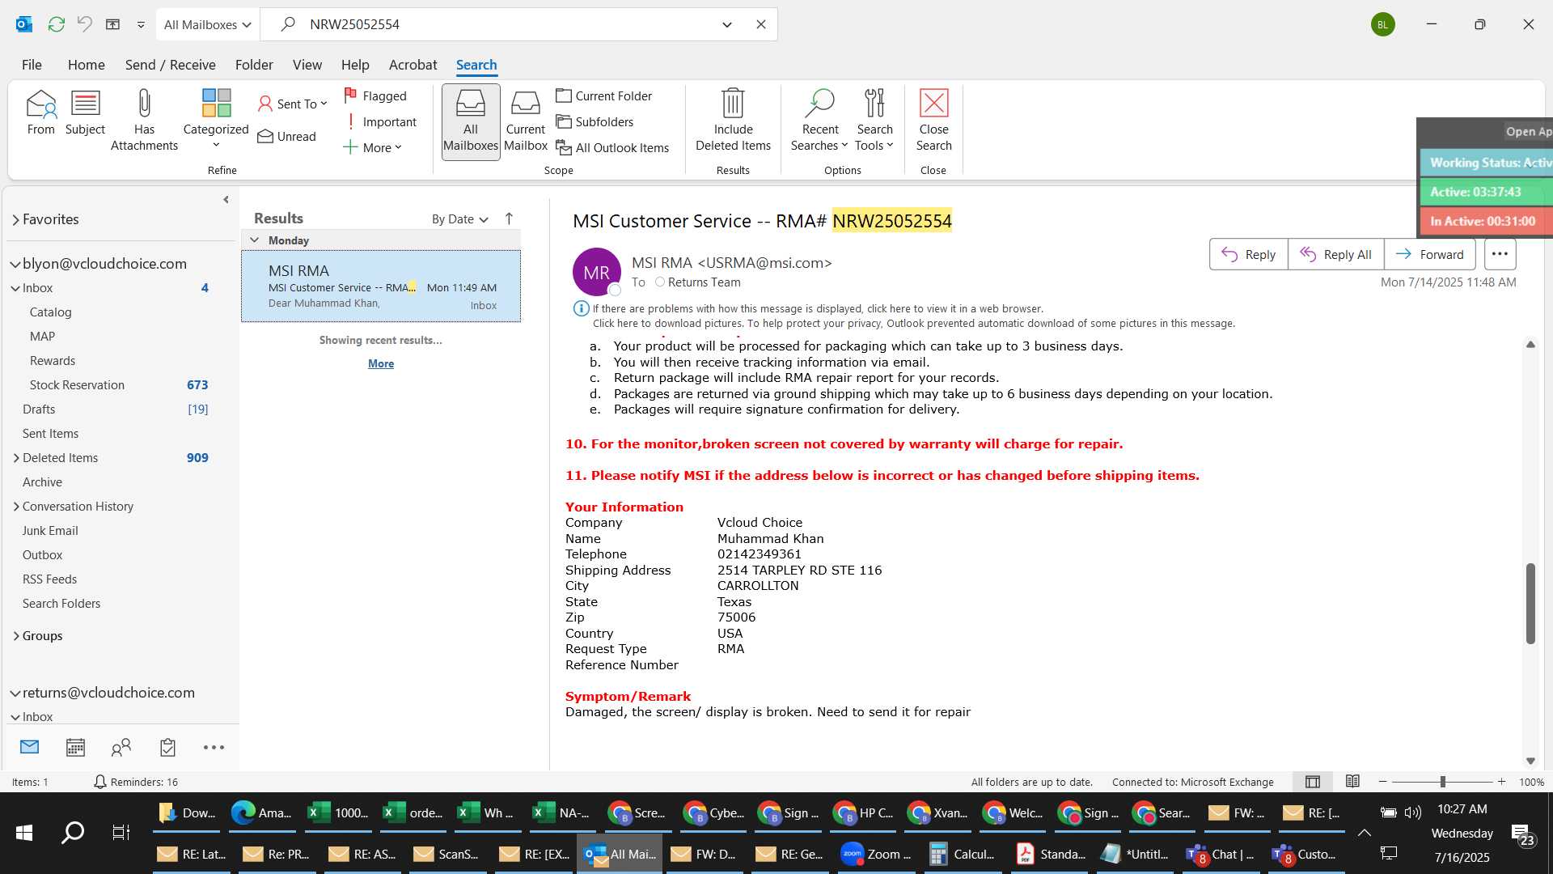
Task: Open Recent Searches dropdown
Action: click(x=819, y=121)
